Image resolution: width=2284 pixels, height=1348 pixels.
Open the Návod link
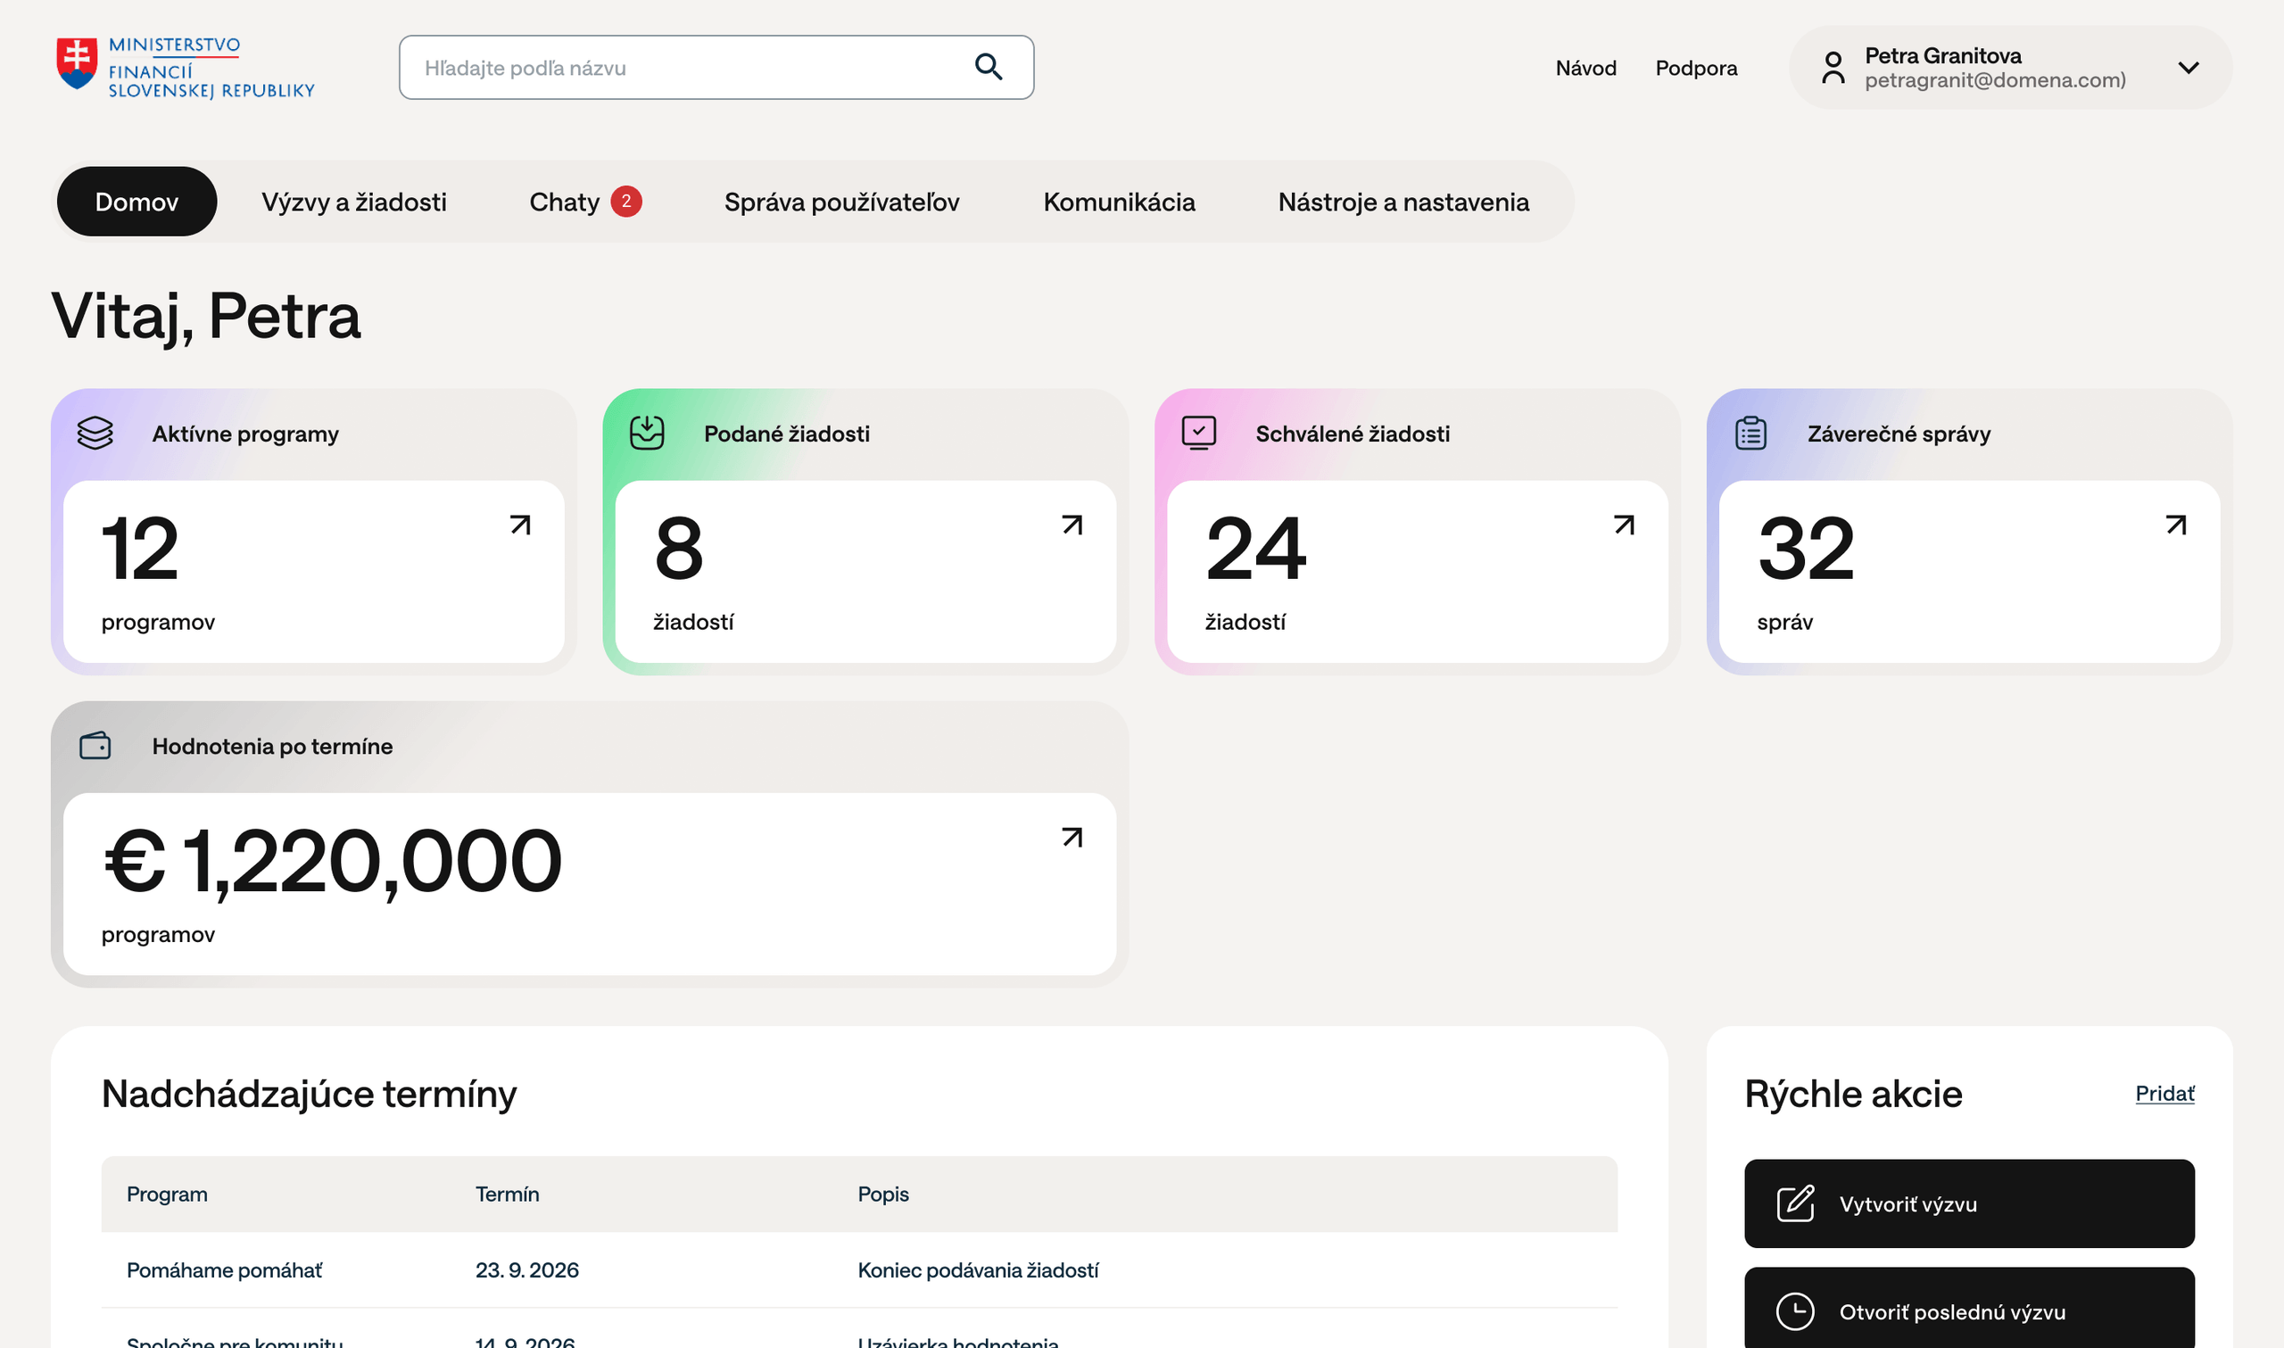[x=1585, y=68]
